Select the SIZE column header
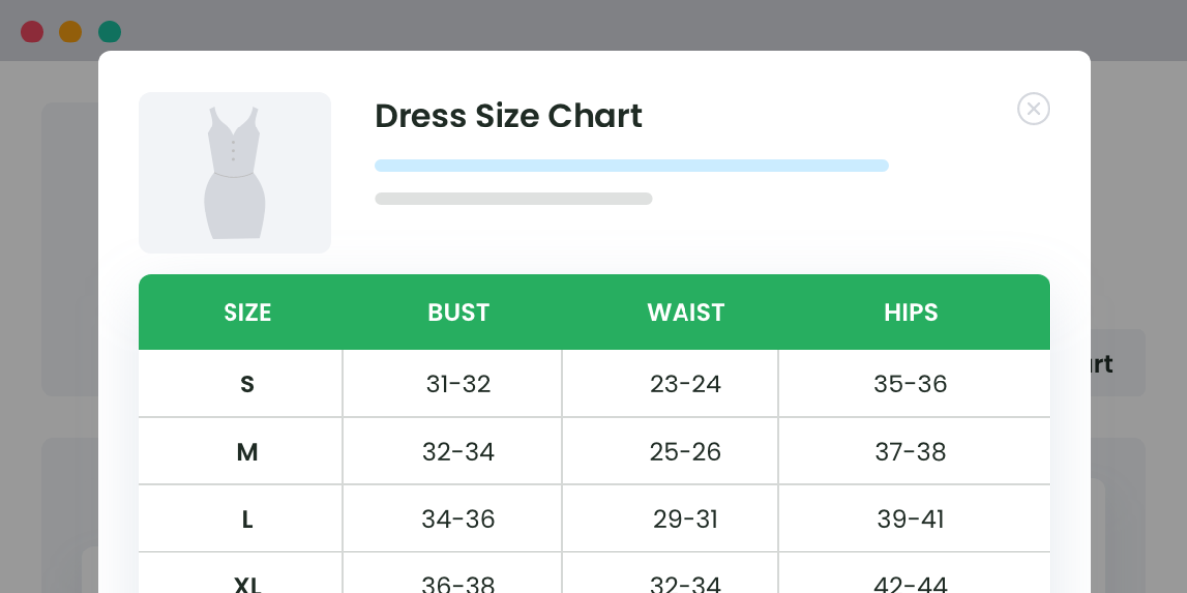Screen dimensions: 1187x593 click(x=246, y=312)
